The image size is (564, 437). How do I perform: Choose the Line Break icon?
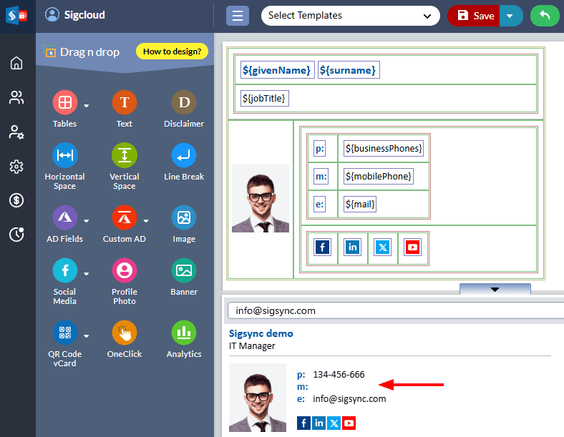tap(184, 155)
